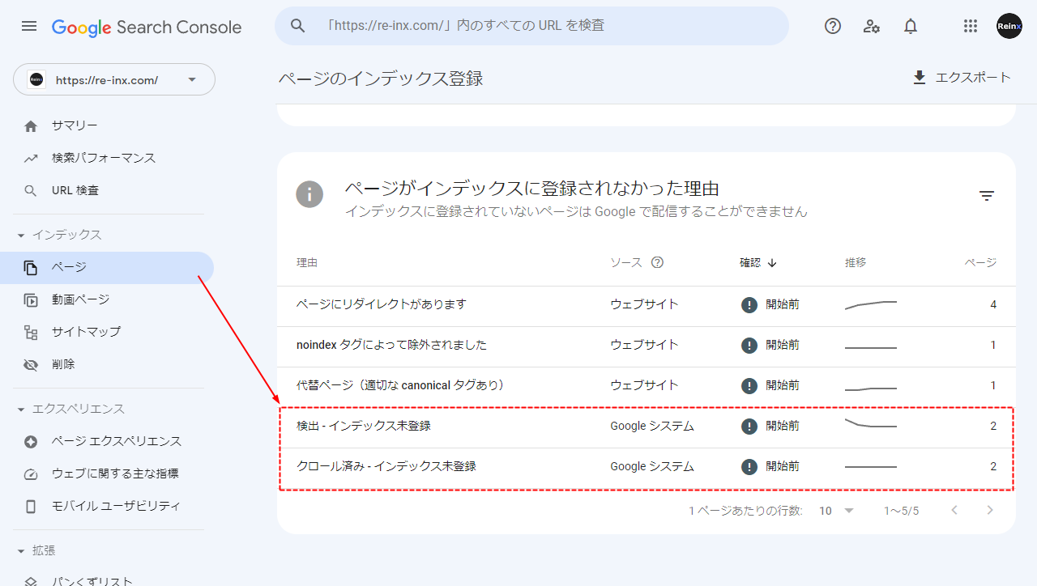Click the export download icon
The width and height of the screenshot is (1037, 586).
point(920,78)
